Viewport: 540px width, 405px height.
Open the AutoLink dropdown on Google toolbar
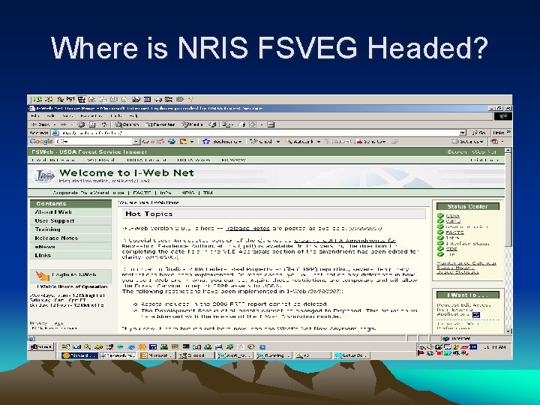click(x=303, y=142)
